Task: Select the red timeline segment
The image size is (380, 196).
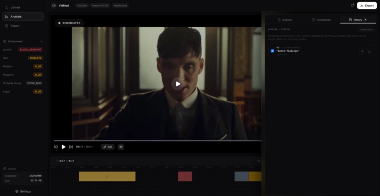Action: (x=185, y=176)
